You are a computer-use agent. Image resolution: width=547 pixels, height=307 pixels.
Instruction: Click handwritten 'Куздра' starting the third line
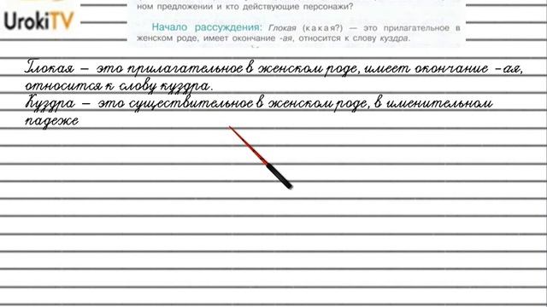tap(50, 104)
